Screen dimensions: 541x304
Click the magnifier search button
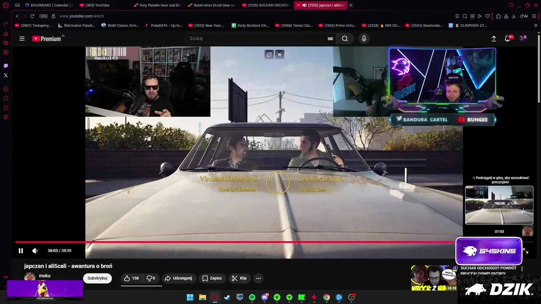click(345, 38)
